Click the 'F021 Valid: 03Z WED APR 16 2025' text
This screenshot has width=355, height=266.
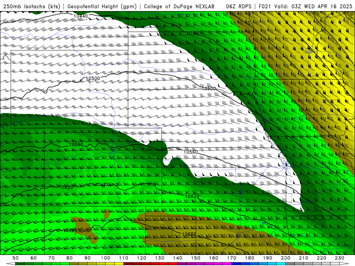[305, 6]
